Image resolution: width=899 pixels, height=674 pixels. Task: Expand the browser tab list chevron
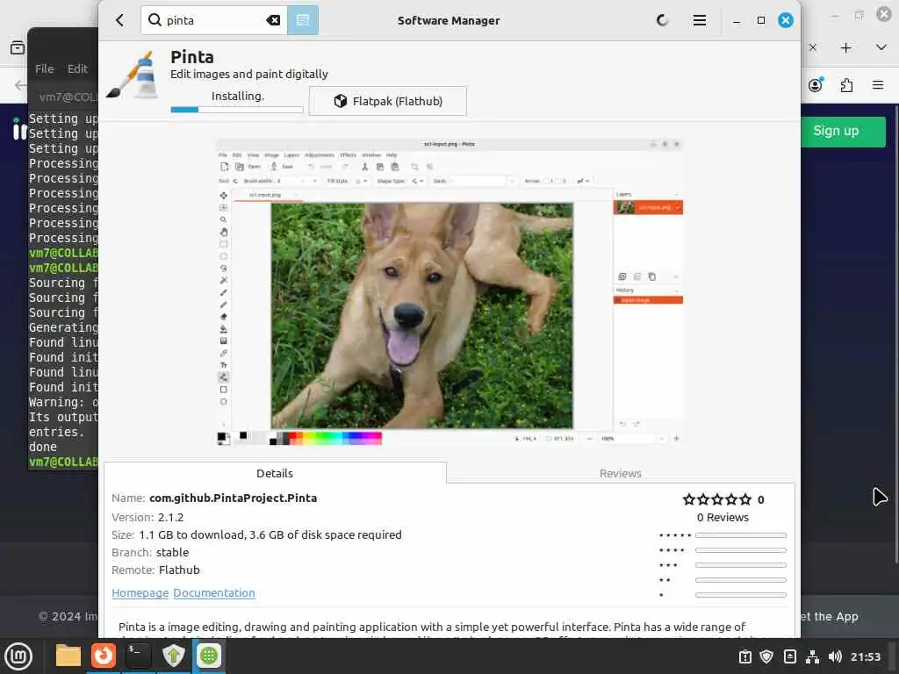881,47
